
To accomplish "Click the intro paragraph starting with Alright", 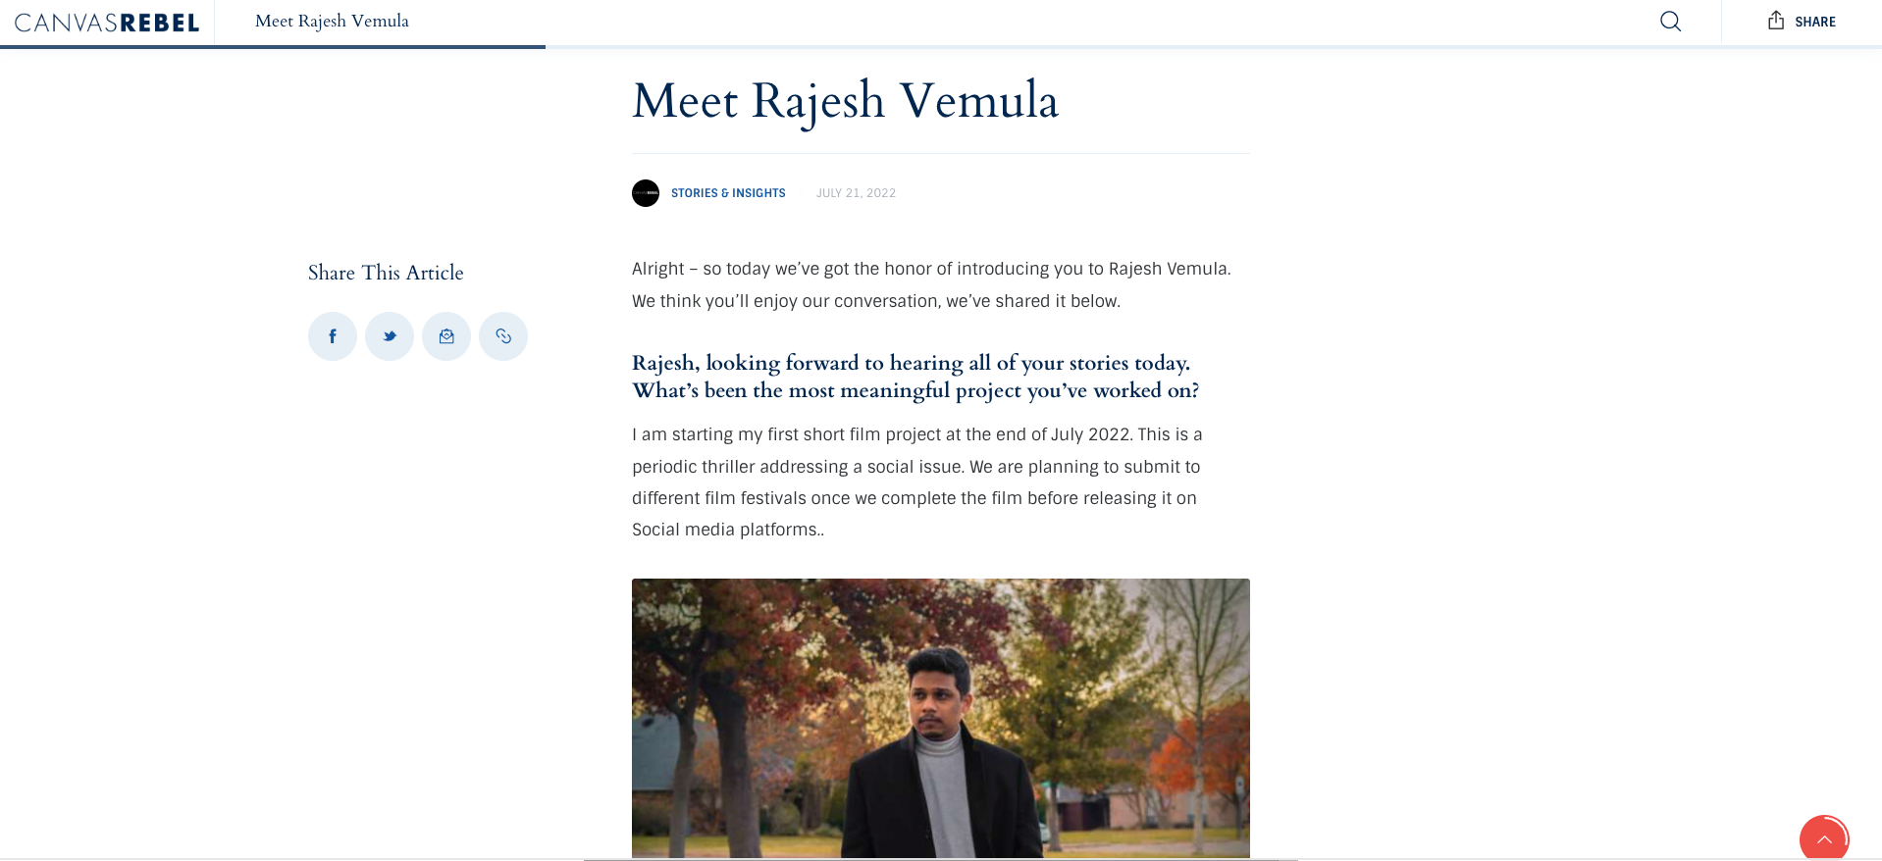I will pyautogui.click(x=930, y=284).
